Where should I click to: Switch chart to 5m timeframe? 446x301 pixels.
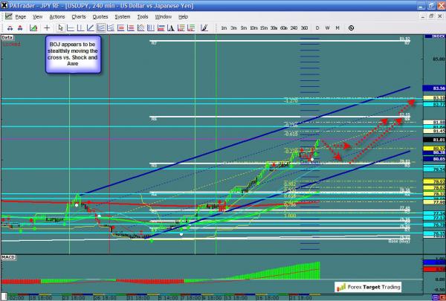point(244,28)
